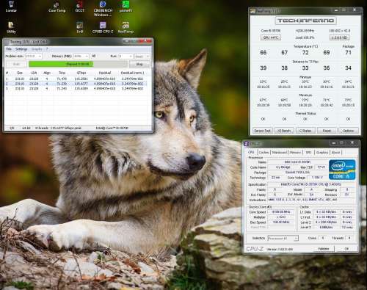Click the disabled Start button in LinX
This screenshot has height=290, width=367.
click(x=16, y=64)
